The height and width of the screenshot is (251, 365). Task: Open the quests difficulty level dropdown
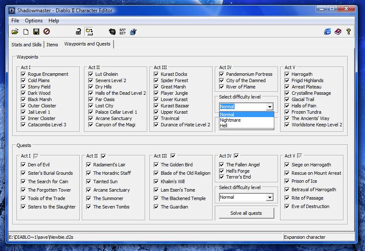click(x=270, y=197)
